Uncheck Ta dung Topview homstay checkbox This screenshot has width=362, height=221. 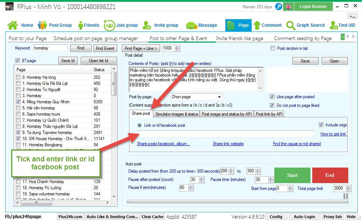[x=18, y=132]
